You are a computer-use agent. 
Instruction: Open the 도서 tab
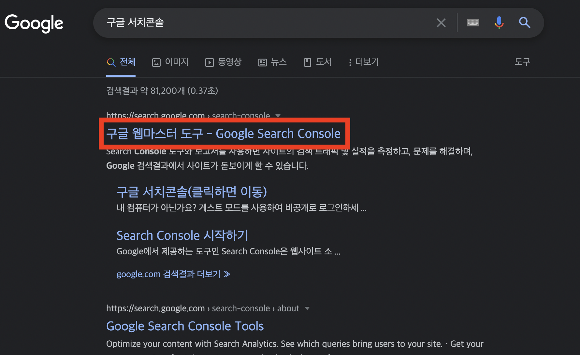click(x=318, y=62)
